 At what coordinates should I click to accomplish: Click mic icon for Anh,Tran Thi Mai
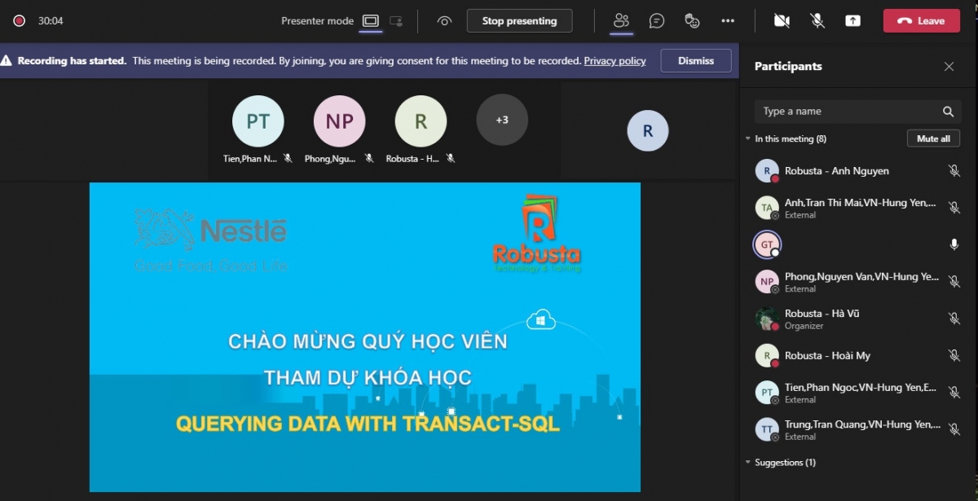954,208
